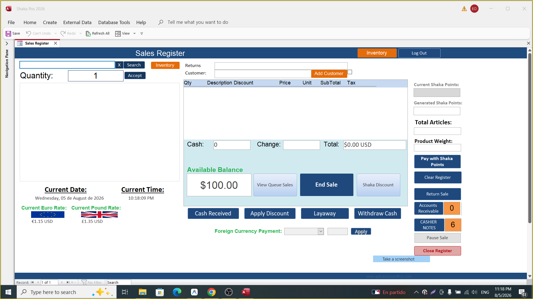The image size is (533, 299).
Task: Open the Help tab
Action: [x=141, y=22]
